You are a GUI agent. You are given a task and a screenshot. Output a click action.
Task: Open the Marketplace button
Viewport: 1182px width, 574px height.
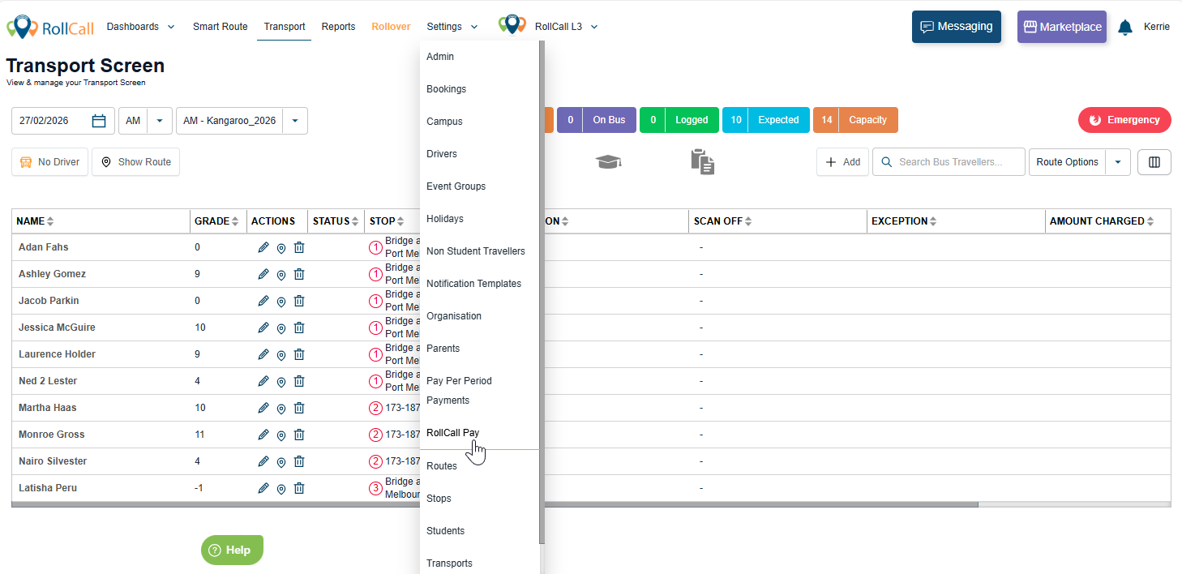tap(1062, 27)
